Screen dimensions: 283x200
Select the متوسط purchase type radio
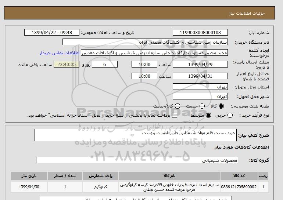click(208, 115)
